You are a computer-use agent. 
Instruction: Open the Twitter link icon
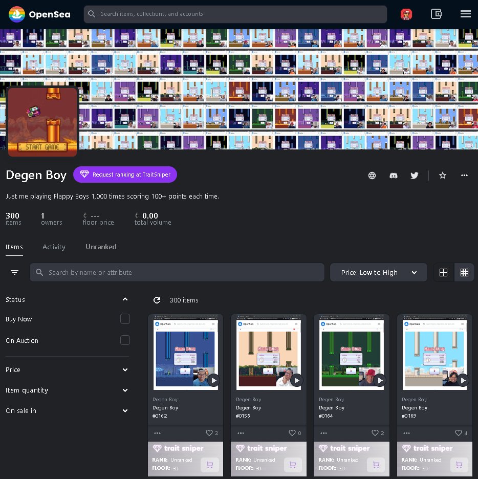click(x=414, y=176)
